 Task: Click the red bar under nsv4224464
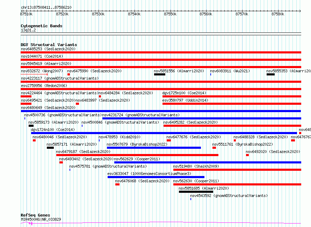coord(26,96)
